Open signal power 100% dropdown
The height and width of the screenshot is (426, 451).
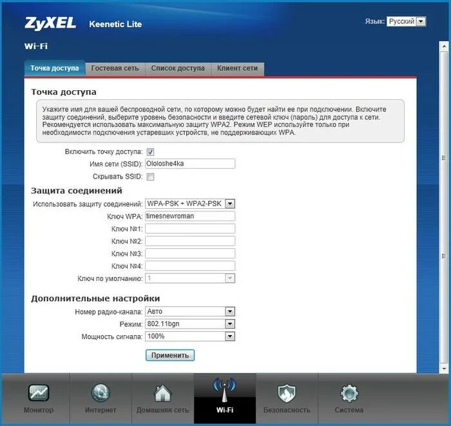click(x=190, y=336)
